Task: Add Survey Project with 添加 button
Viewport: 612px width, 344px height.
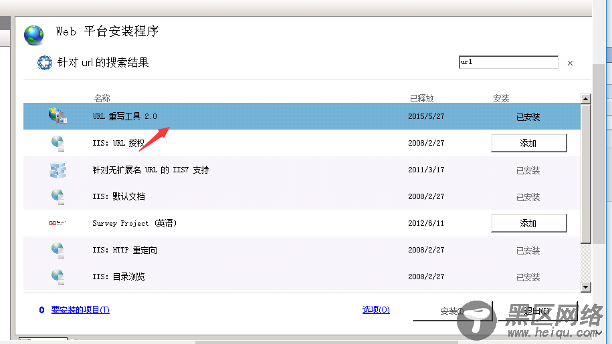Action: pos(529,223)
